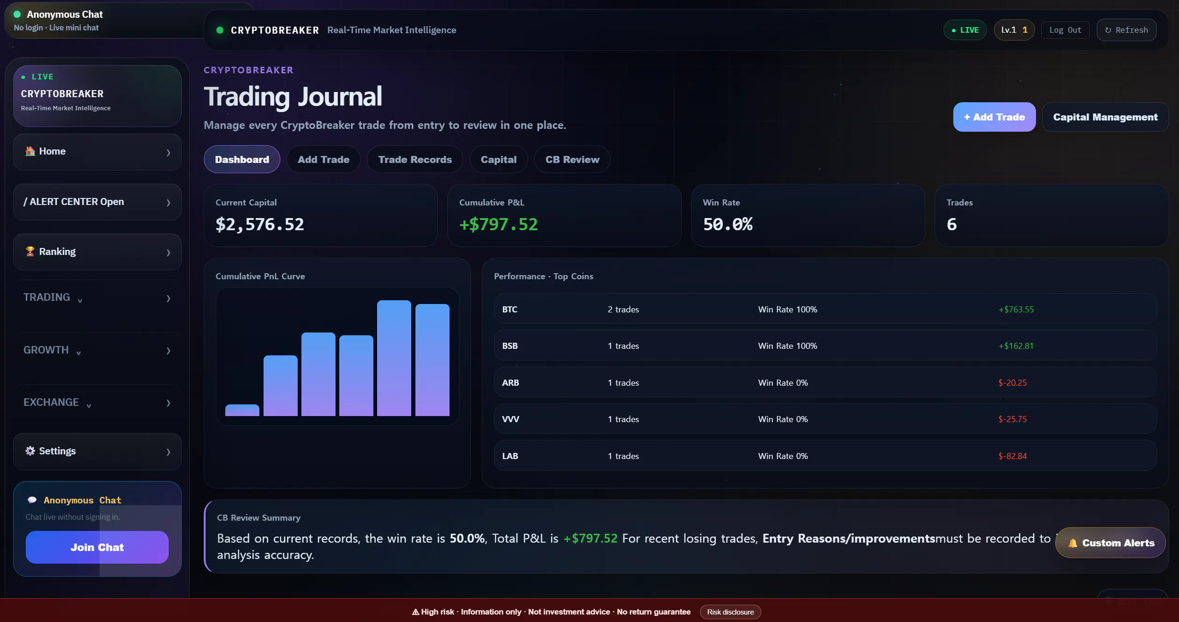
Task: Expand the TRADING sidebar section
Action: [x=97, y=298]
